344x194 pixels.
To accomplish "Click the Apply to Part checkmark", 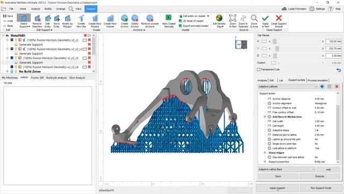I will 265,18.
